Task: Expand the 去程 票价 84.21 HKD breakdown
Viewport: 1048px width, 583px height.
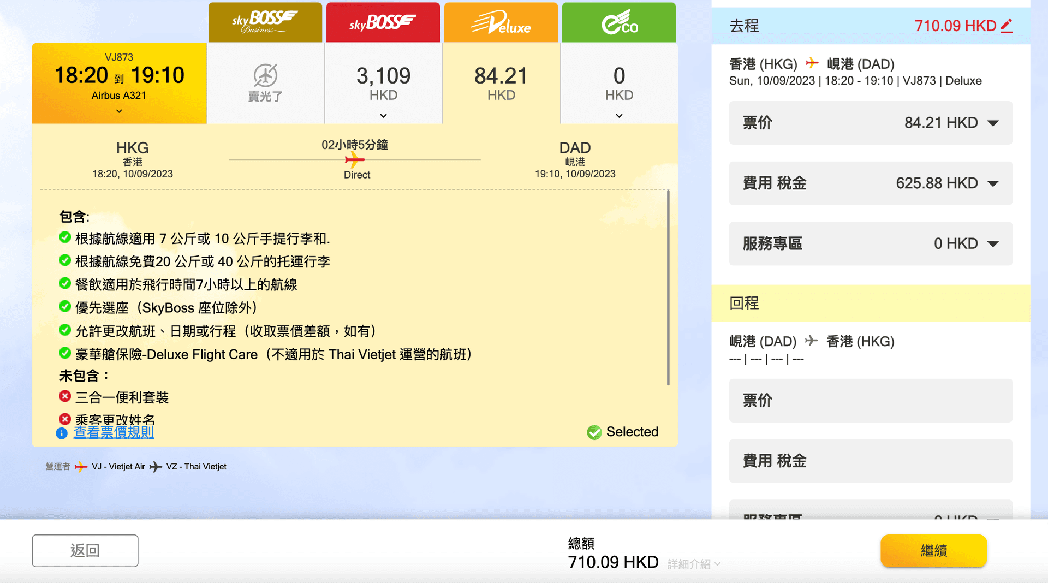Action: click(871, 123)
